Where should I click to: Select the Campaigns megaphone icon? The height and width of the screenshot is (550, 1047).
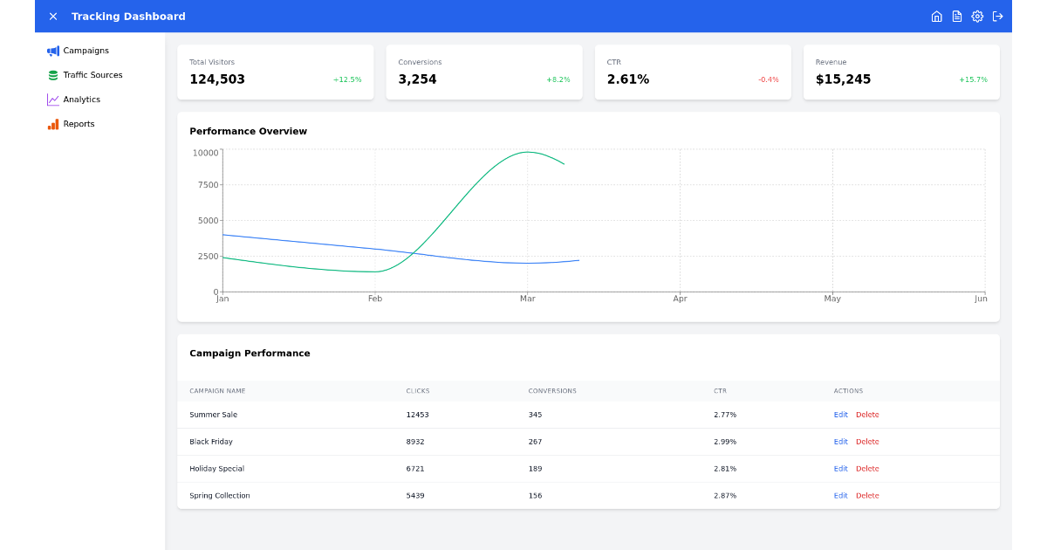51,51
